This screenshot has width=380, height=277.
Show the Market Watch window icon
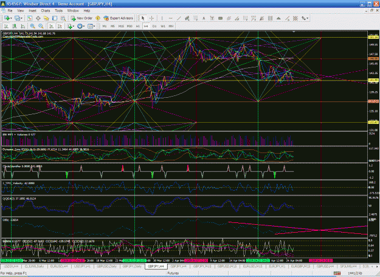coord(30,18)
